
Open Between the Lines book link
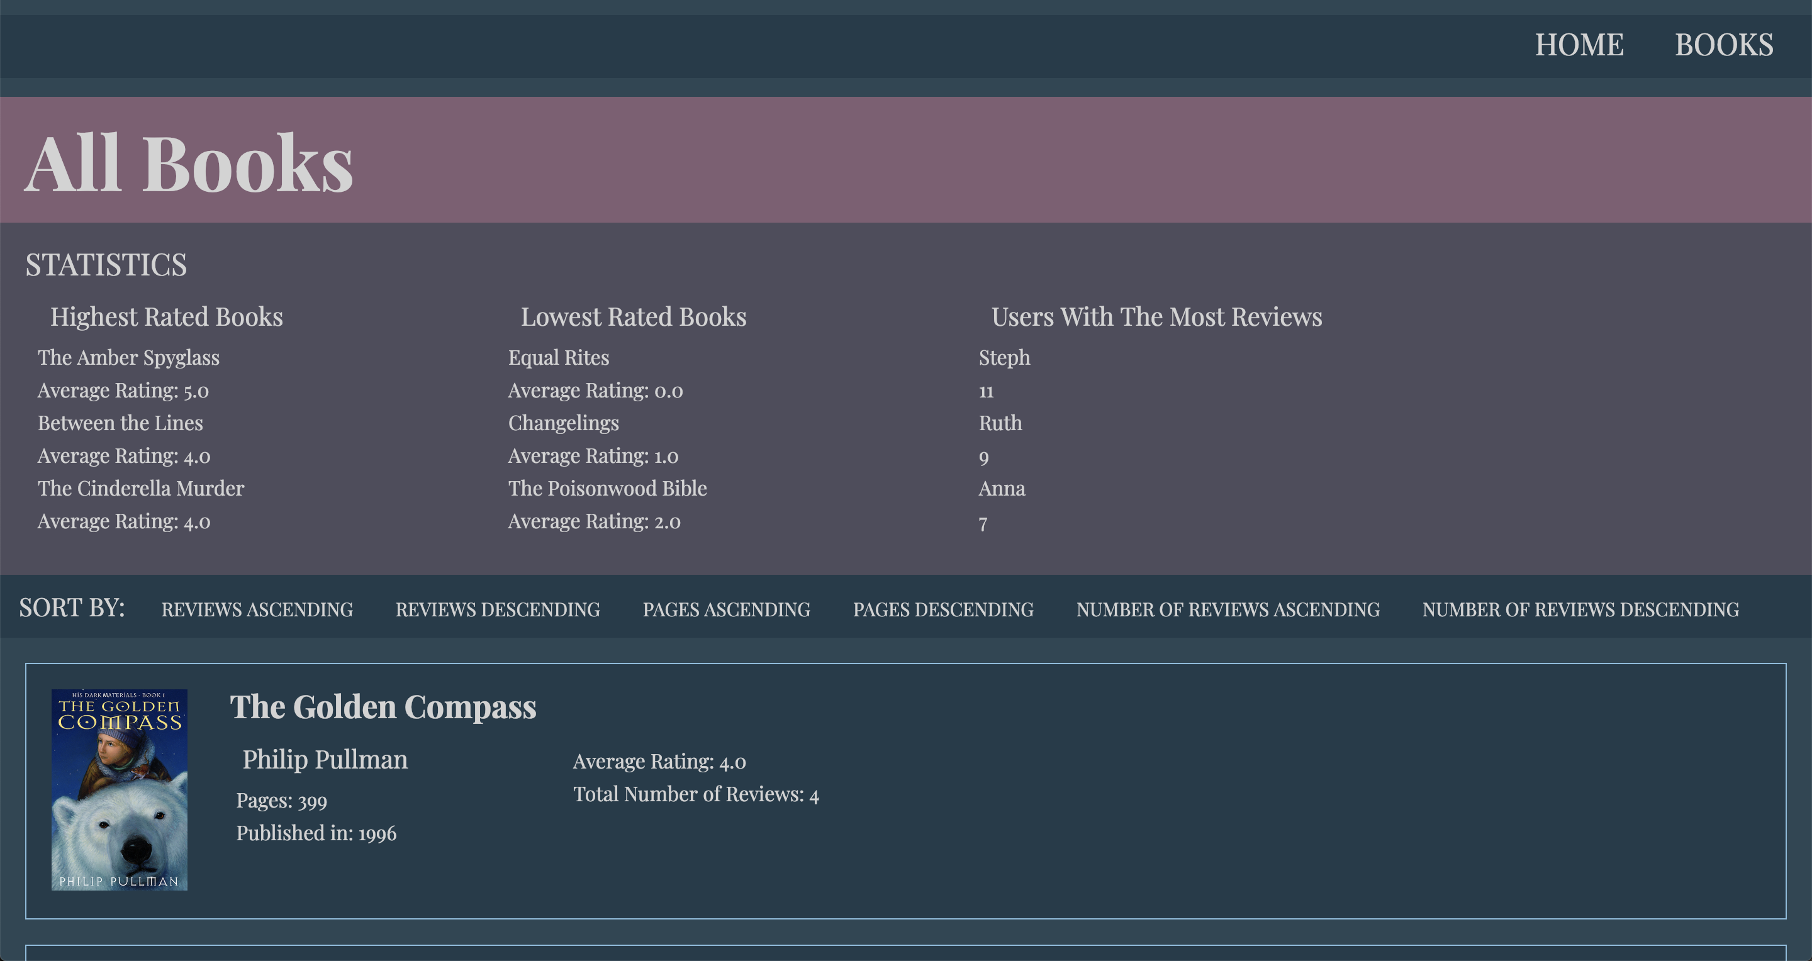click(x=120, y=423)
